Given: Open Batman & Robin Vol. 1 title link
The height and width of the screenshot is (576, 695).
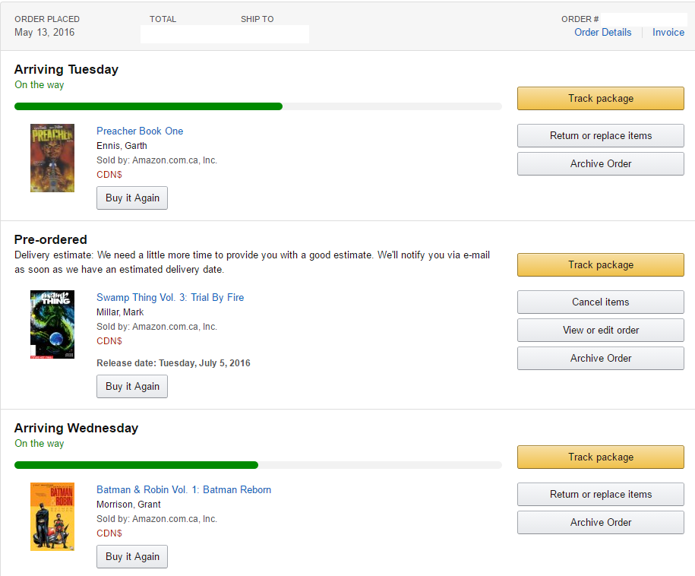Looking at the screenshot, I should pyautogui.click(x=184, y=489).
